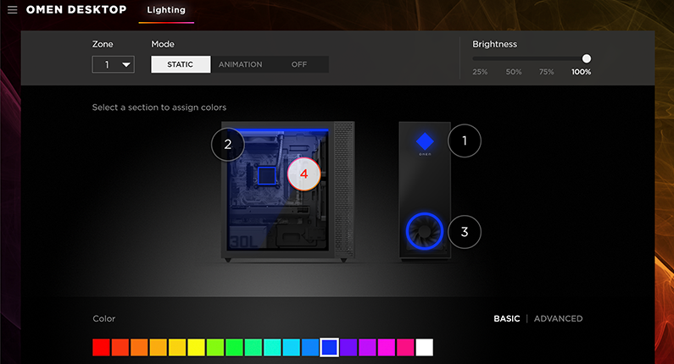Pick the pure green color swatch

234,347
